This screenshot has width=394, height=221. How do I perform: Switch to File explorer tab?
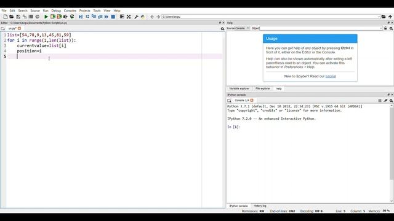(x=263, y=88)
